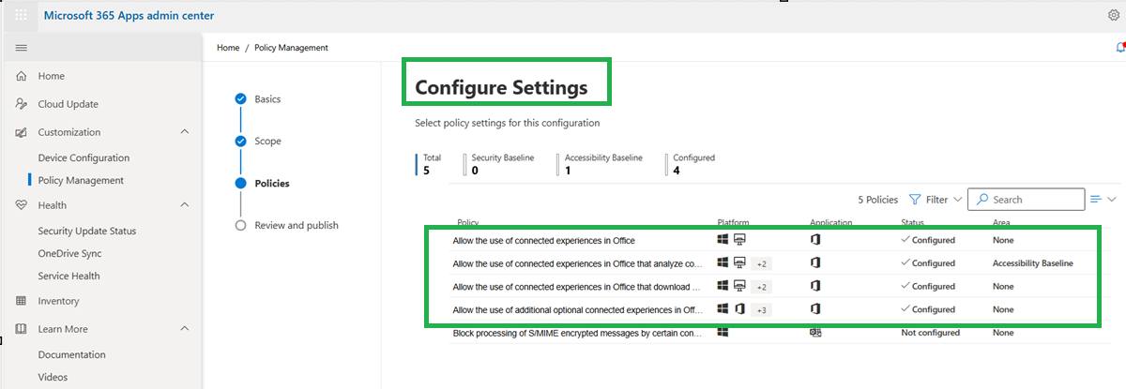This screenshot has width=1126, height=389.
Task: Click Office app icon in first policy row
Action: pos(815,240)
